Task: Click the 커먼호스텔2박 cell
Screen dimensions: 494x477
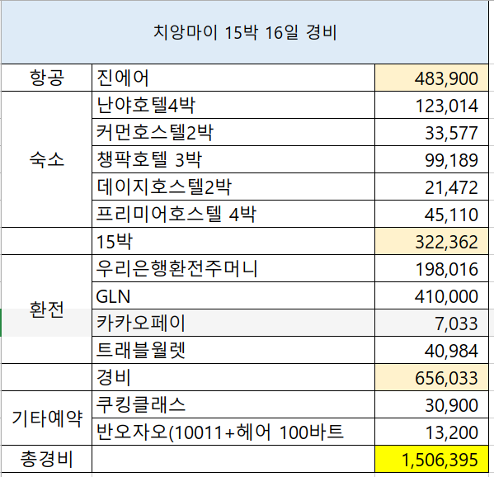Action: point(233,132)
